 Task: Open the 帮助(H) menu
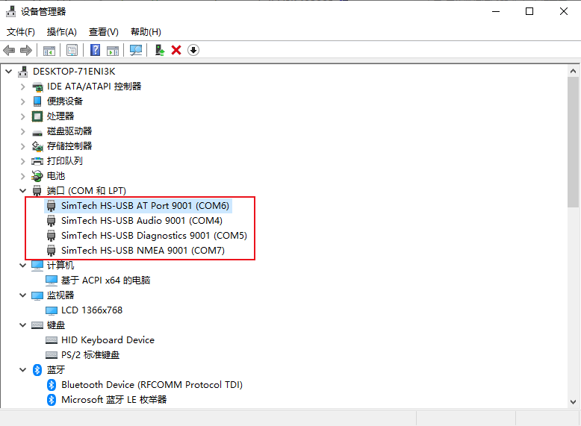(146, 32)
